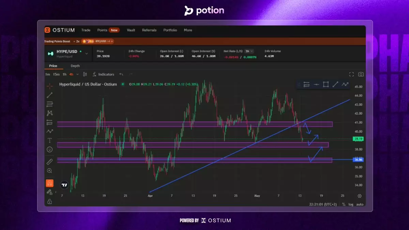
Task: Open the forecasting and measurement tools
Action: click(x=50, y=122)
